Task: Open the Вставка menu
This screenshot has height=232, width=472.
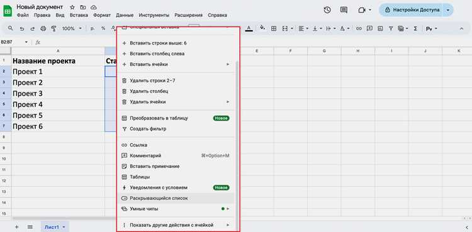Action: coord(79,15)
